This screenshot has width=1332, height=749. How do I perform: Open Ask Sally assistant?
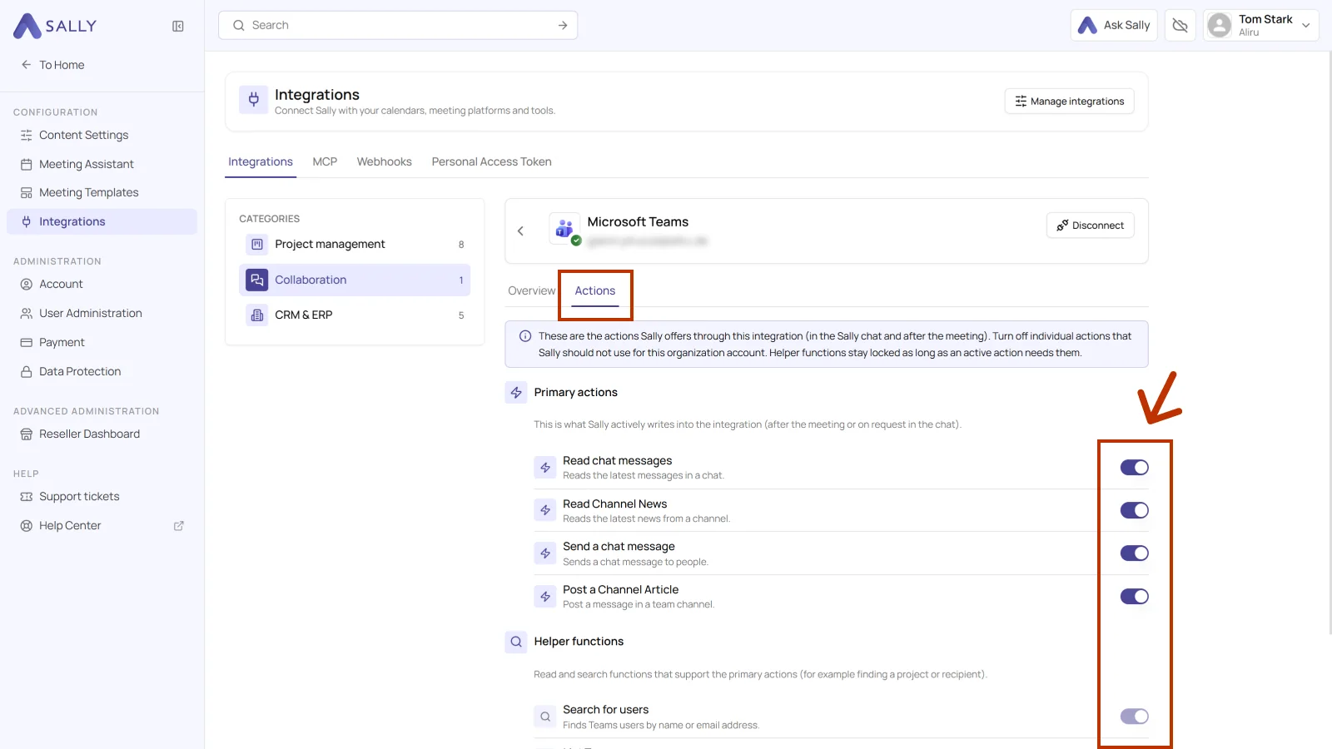click(1114, 25)
